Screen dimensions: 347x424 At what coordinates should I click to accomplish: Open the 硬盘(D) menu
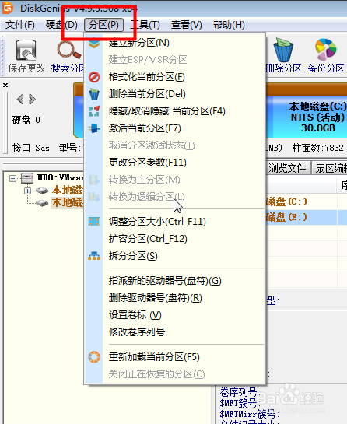pos(61,25)
